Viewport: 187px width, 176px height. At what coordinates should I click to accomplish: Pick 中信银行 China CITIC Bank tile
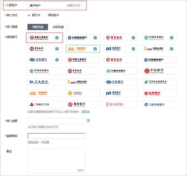(159, 71)
